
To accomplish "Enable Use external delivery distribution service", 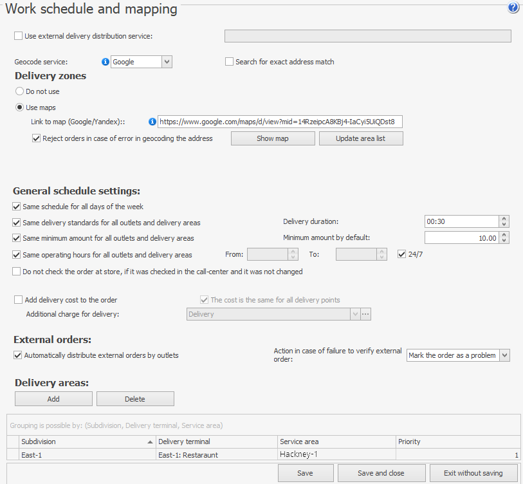I will point(18,36).
